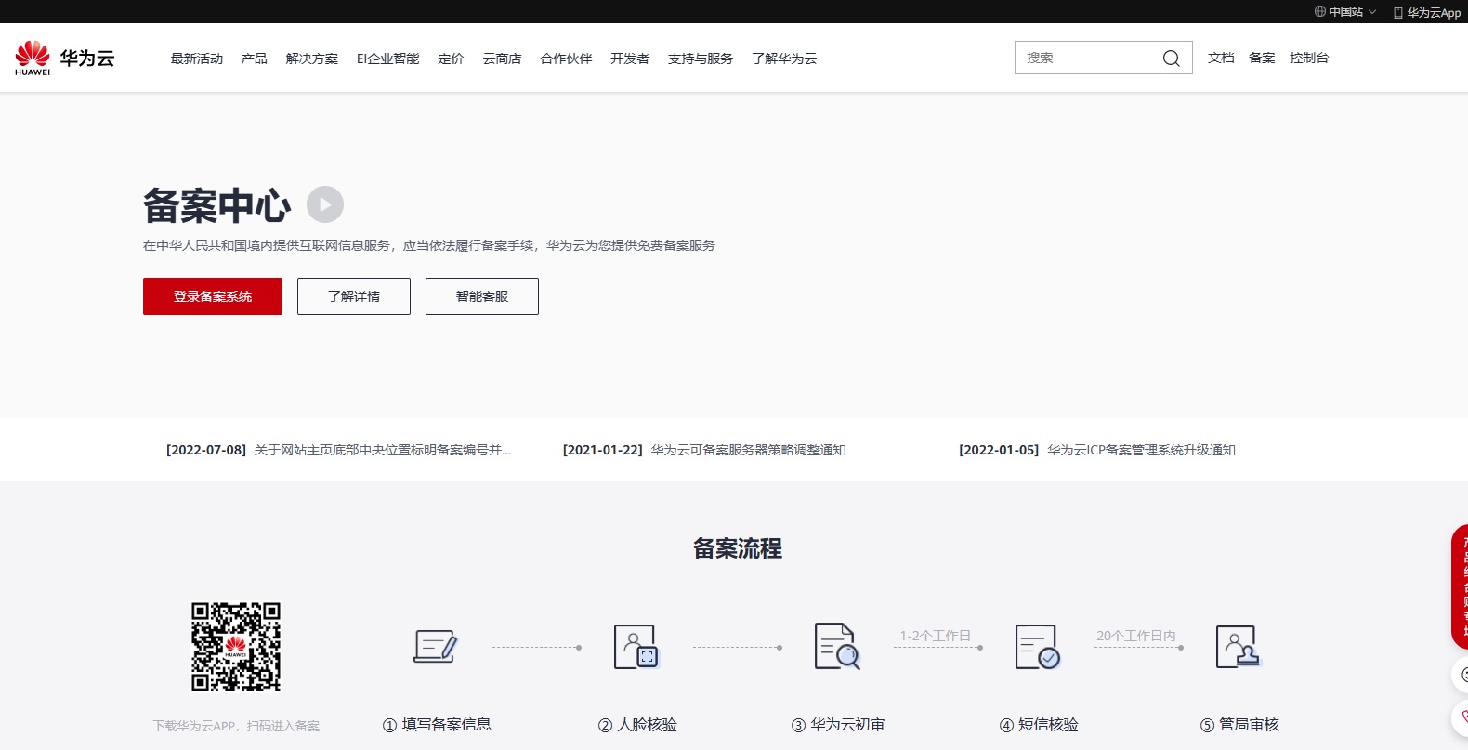This screenshot has width=1468, height=750.
Task: Open the 华为云App link
Action: [x=1434, y=13]
